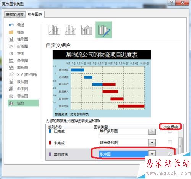Switch to the 推荐的图表 tab
The height and width of the screenshot is (179, 191).
pyautogui.click(x=15, y=15)
